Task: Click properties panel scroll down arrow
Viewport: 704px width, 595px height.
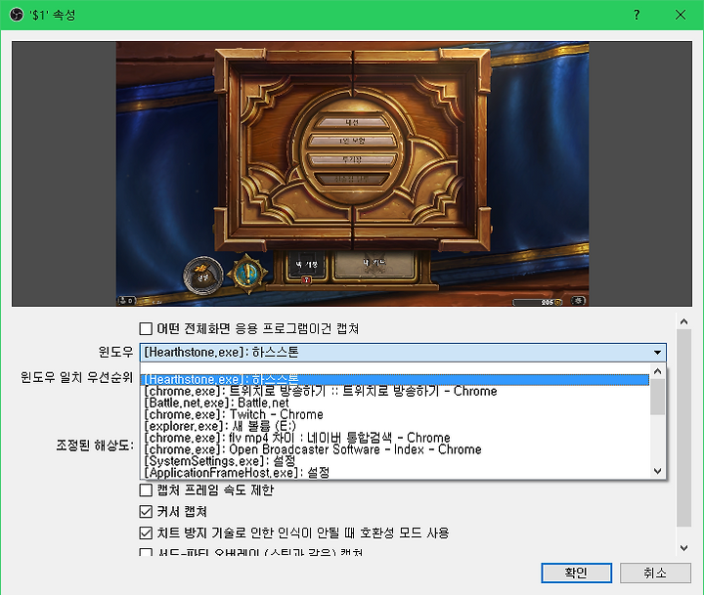Action: [x=683, y=548]
